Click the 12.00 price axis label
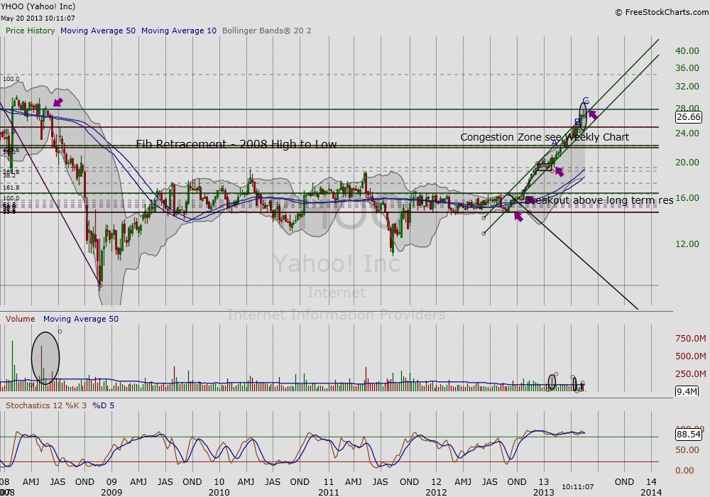Image resolution: width=710 pixels, height=497 pixels. (x=687, y=244)
